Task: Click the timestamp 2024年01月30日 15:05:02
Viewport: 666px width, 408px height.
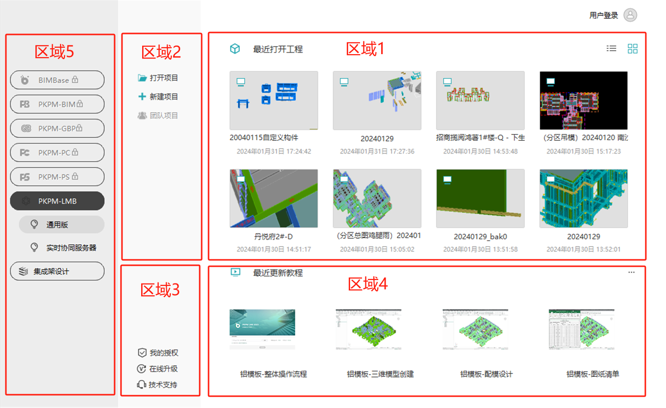Action: tap(377, 249)
